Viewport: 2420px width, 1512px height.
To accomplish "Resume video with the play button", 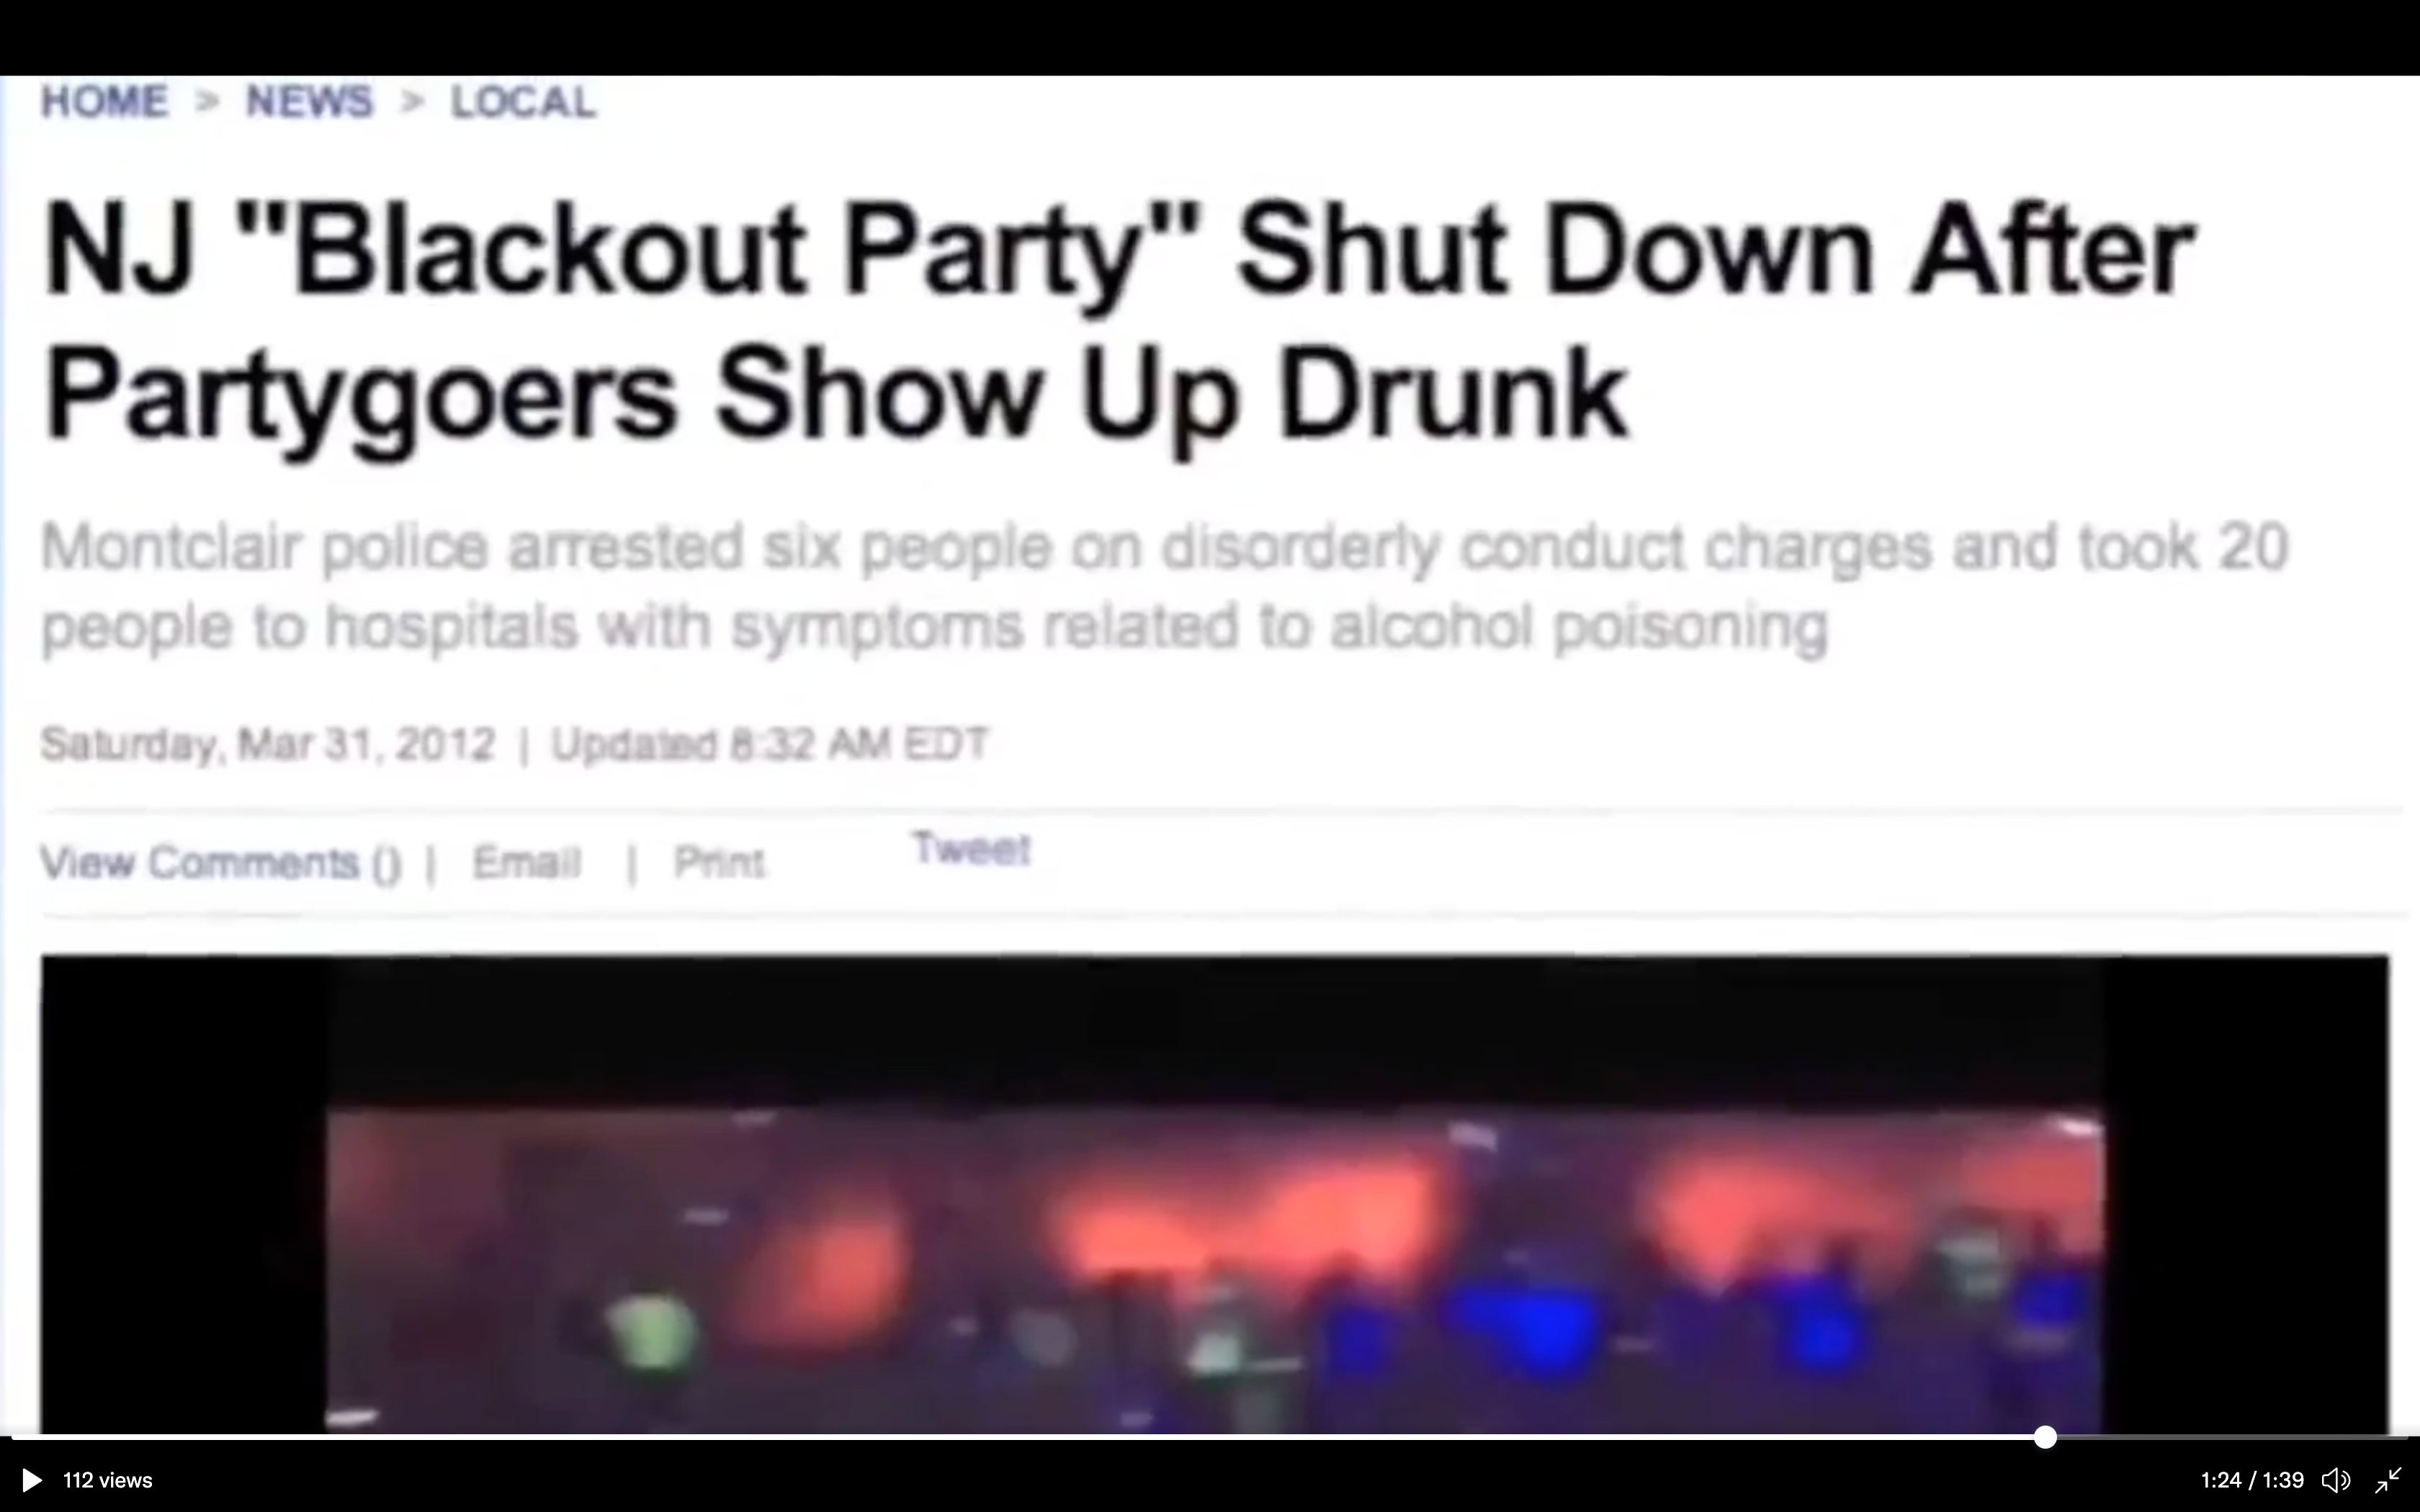I will tap(31, 1480).
